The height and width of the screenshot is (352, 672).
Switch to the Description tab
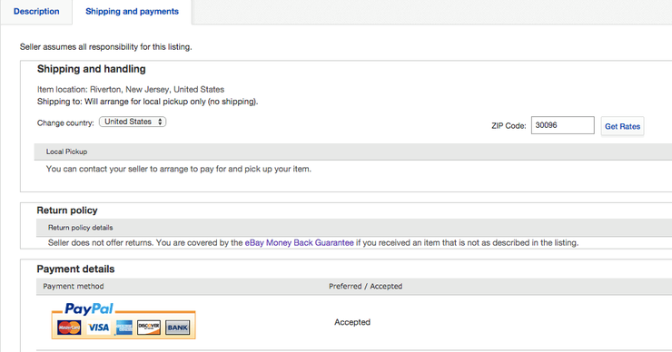[36, 12]
